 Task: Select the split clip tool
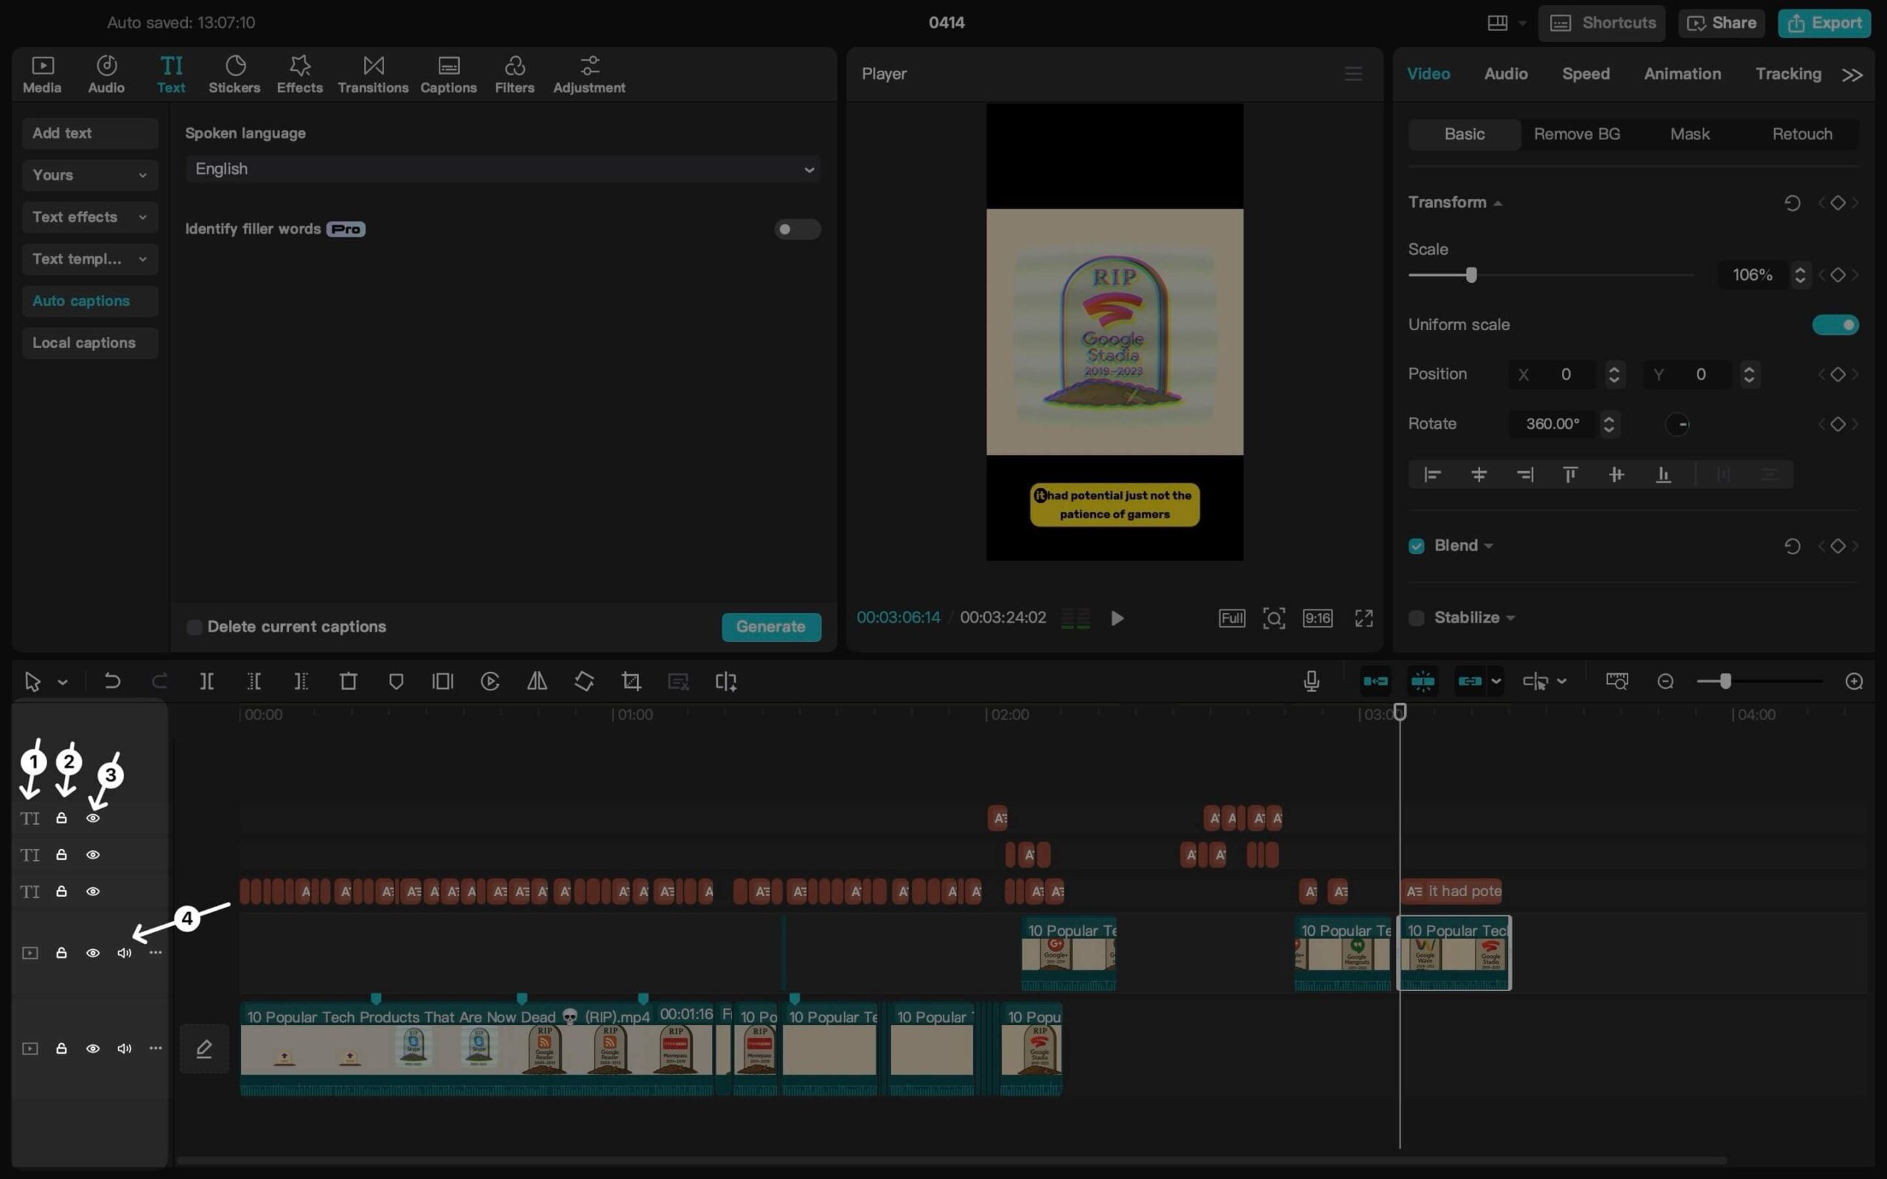pyautogui.click(x=206, y=682)
